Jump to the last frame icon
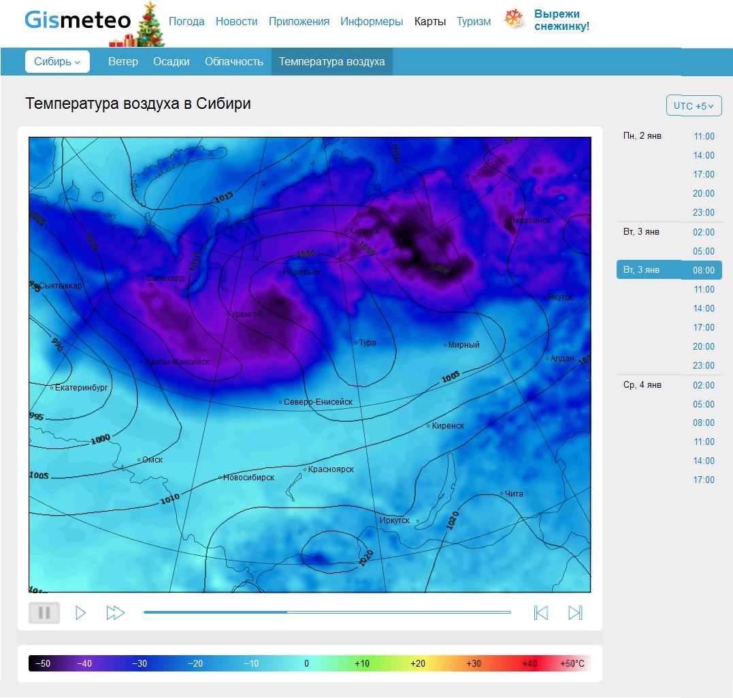Screen dimensions: 733x698 tap(575, 613)
